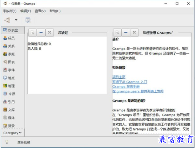Image resolution: width=196 pixels, height=149 pixels.
Task: Click the 准备就绪 status bar text
Action: 24,142
